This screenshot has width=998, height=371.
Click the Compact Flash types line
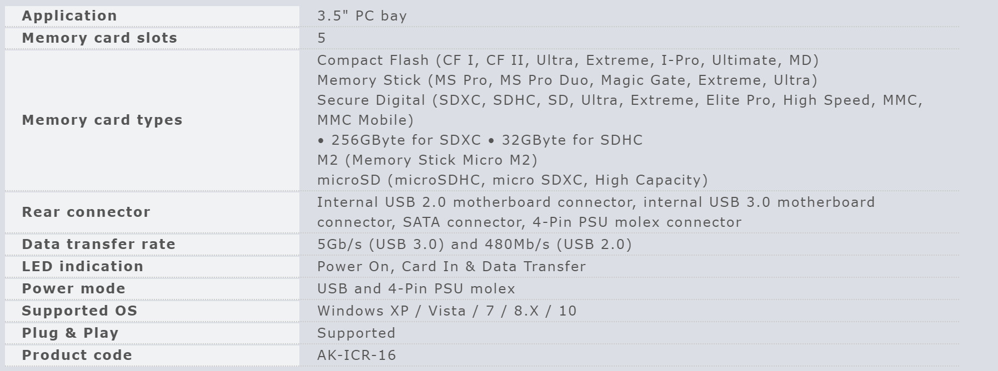point(568,60)
